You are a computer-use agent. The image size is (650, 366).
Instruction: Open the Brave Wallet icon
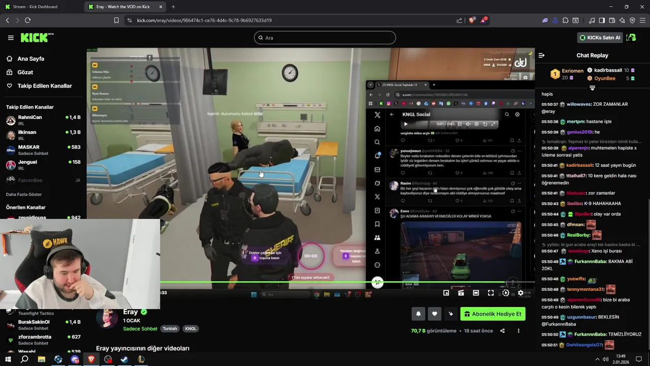click(612, 20)
